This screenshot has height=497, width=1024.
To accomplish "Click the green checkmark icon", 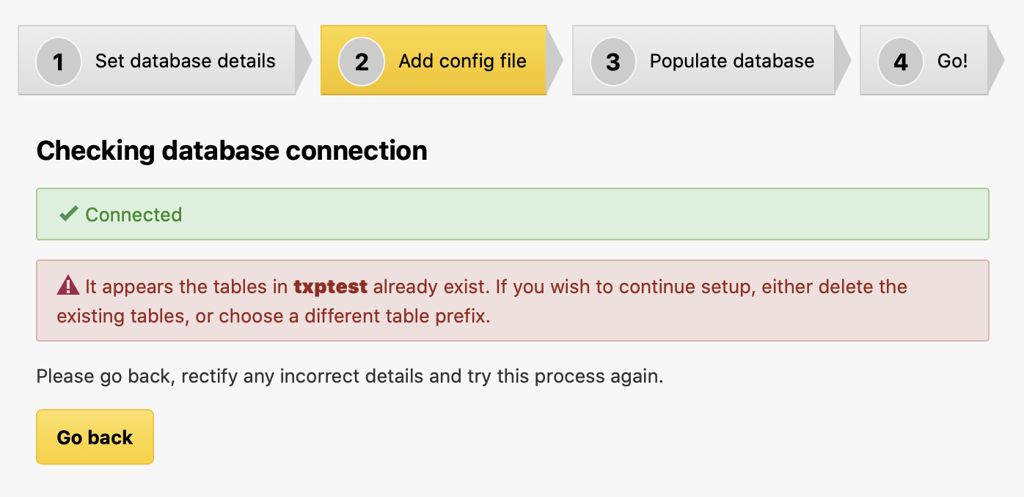I will pos(69,214).
